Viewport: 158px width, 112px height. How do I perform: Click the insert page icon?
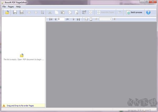(70, 12)
